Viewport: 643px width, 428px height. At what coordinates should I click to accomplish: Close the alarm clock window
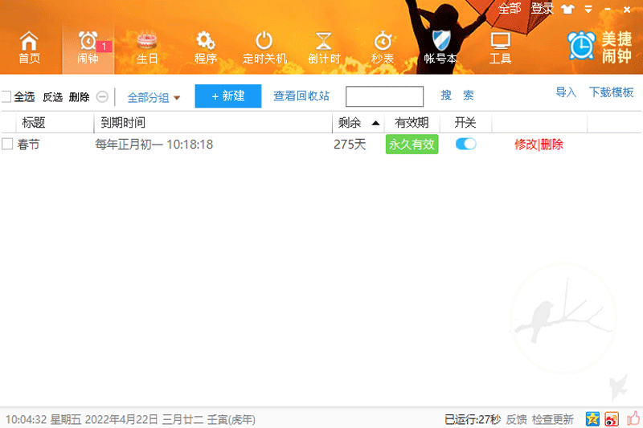(x=627, y=10)
